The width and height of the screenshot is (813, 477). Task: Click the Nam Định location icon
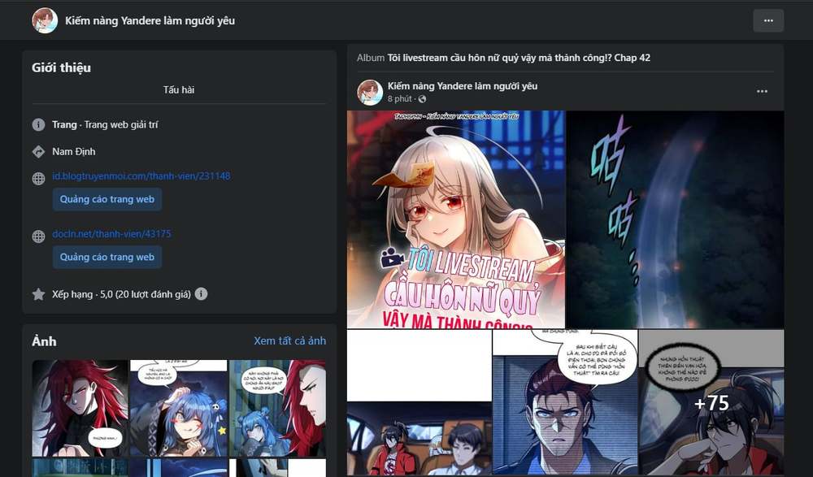[38, 151]
